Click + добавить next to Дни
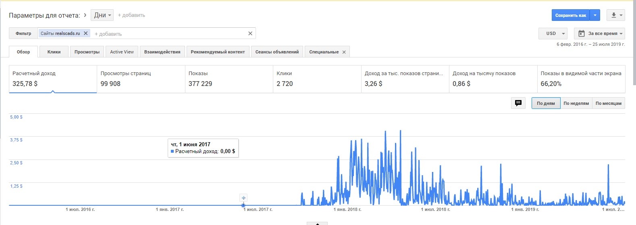This screenshot has width=636, height=225. tap(131, 15)
